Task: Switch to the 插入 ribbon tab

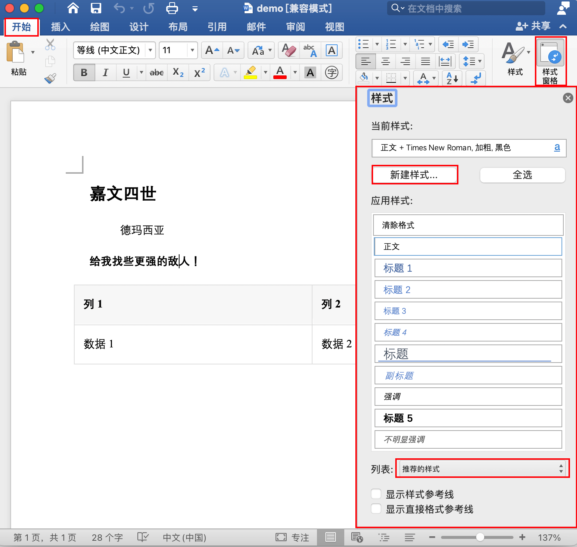Action: click(61, 27)
